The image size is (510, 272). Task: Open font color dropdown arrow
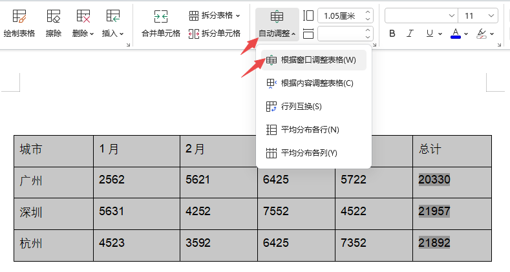click(466, 34)
